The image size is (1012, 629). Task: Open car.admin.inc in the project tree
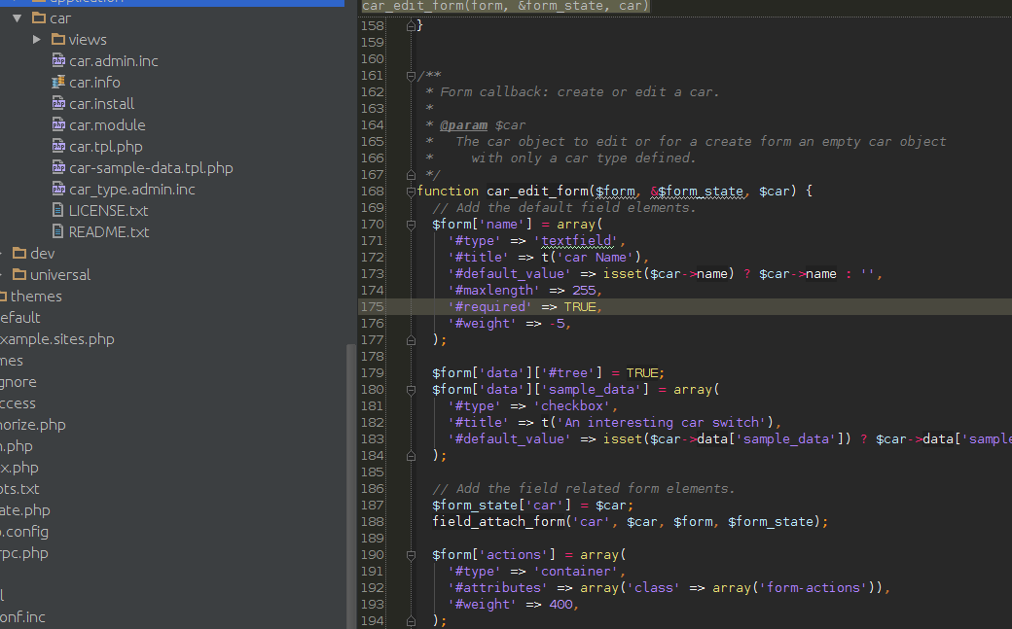[114, 60]
